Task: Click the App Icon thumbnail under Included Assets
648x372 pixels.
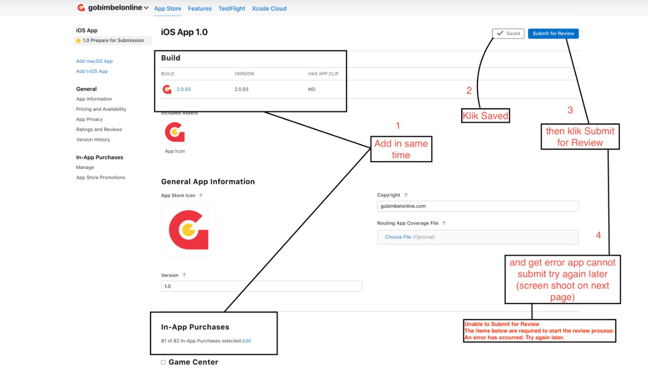Action: point(175,133)
